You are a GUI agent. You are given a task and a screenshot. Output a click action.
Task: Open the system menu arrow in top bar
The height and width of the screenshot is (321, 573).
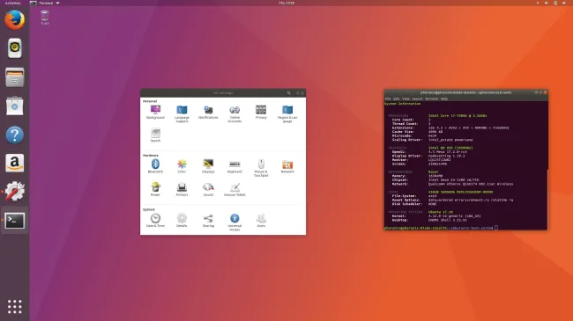click(x=564, y=3)
